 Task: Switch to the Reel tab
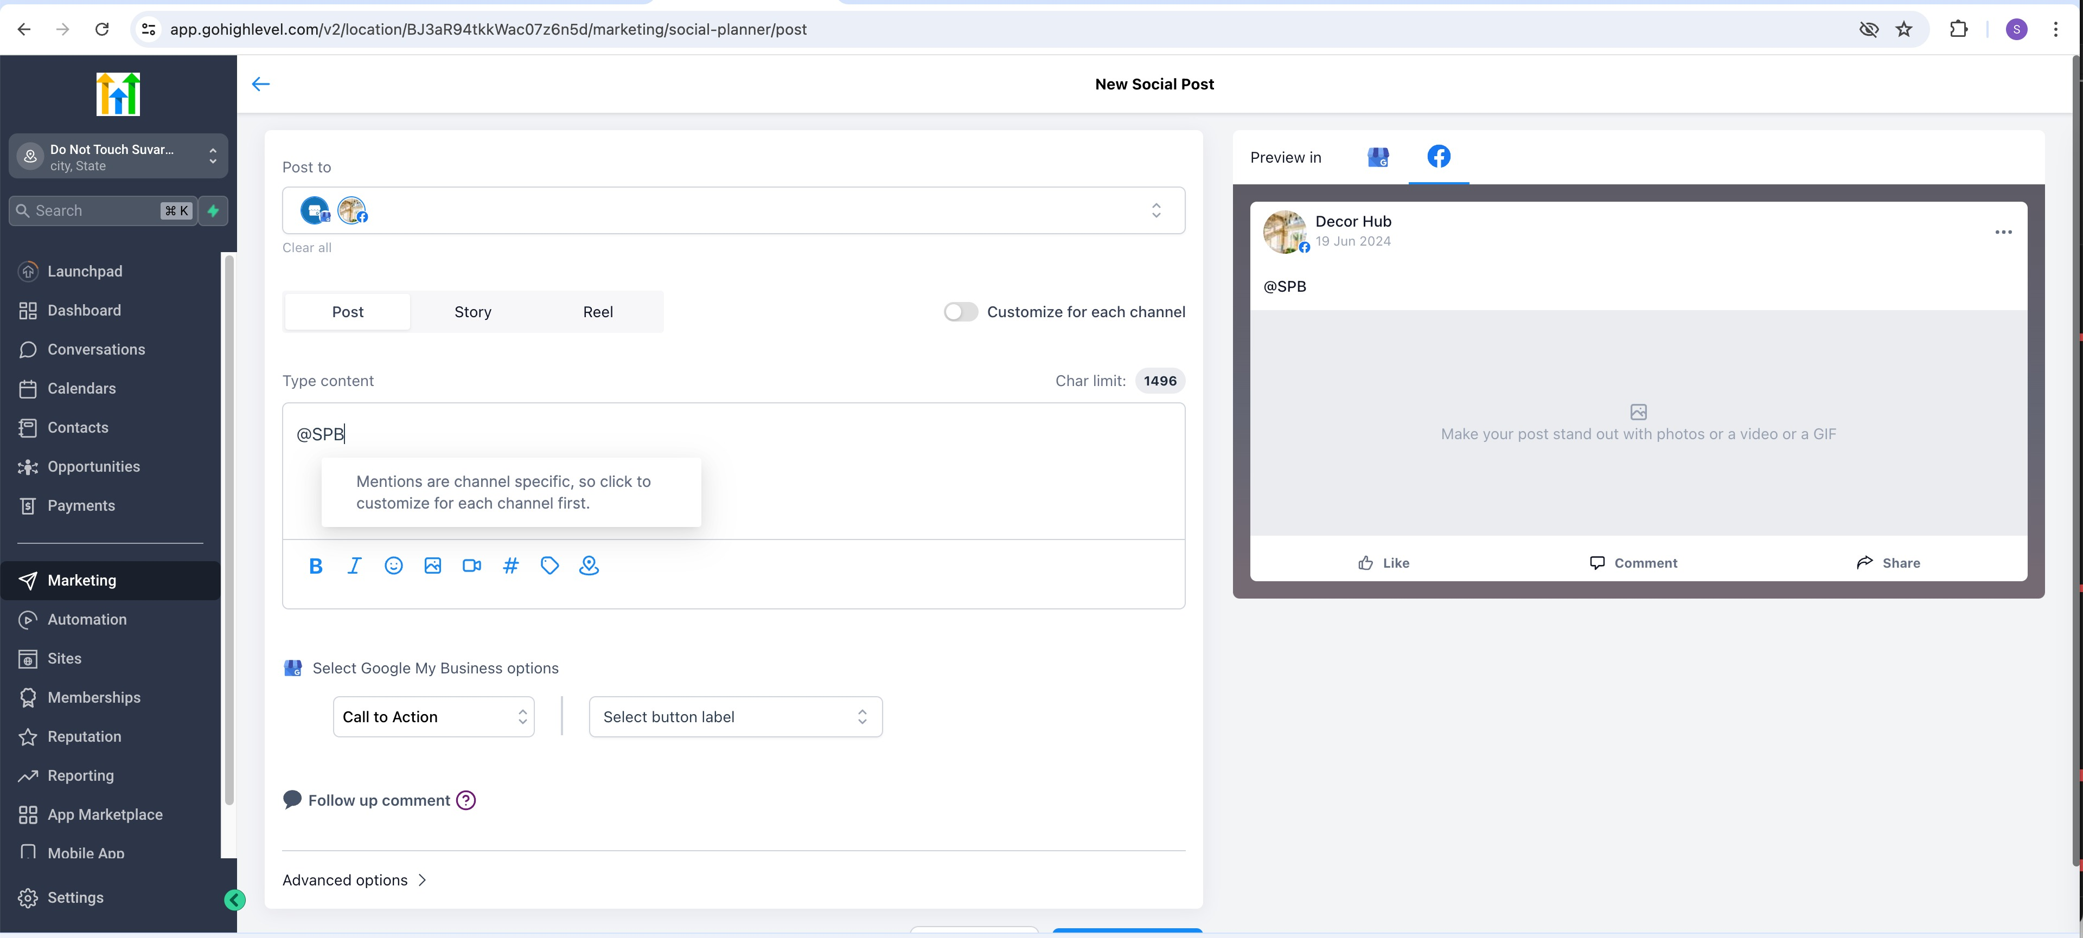(598, 312)
